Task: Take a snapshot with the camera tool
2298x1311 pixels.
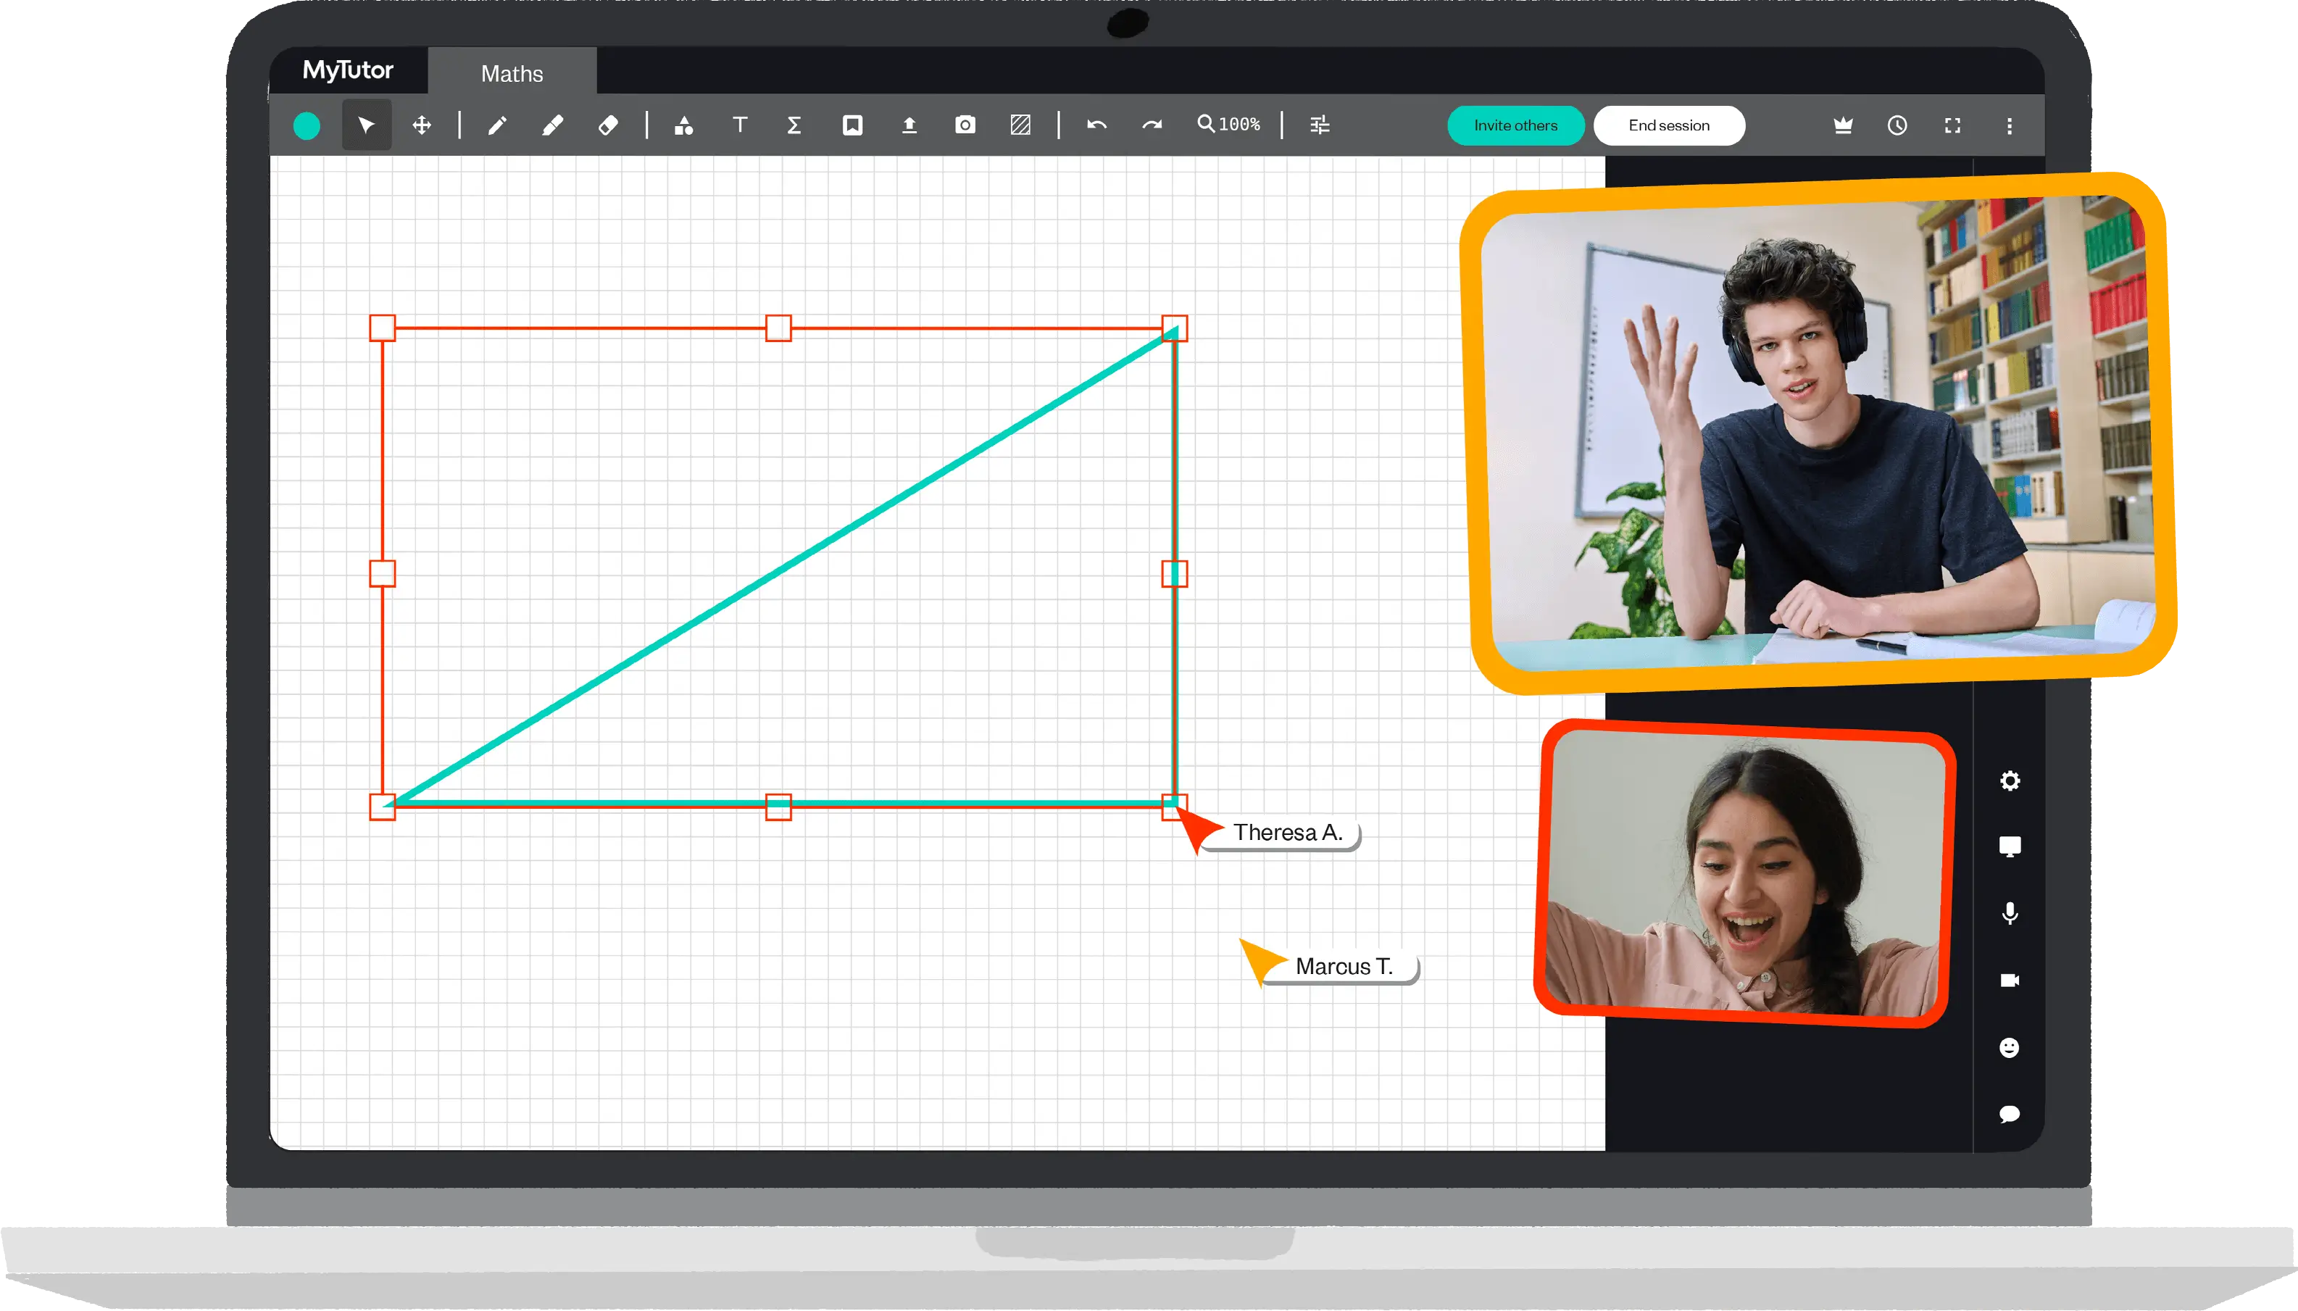Action: coord(964,124)
